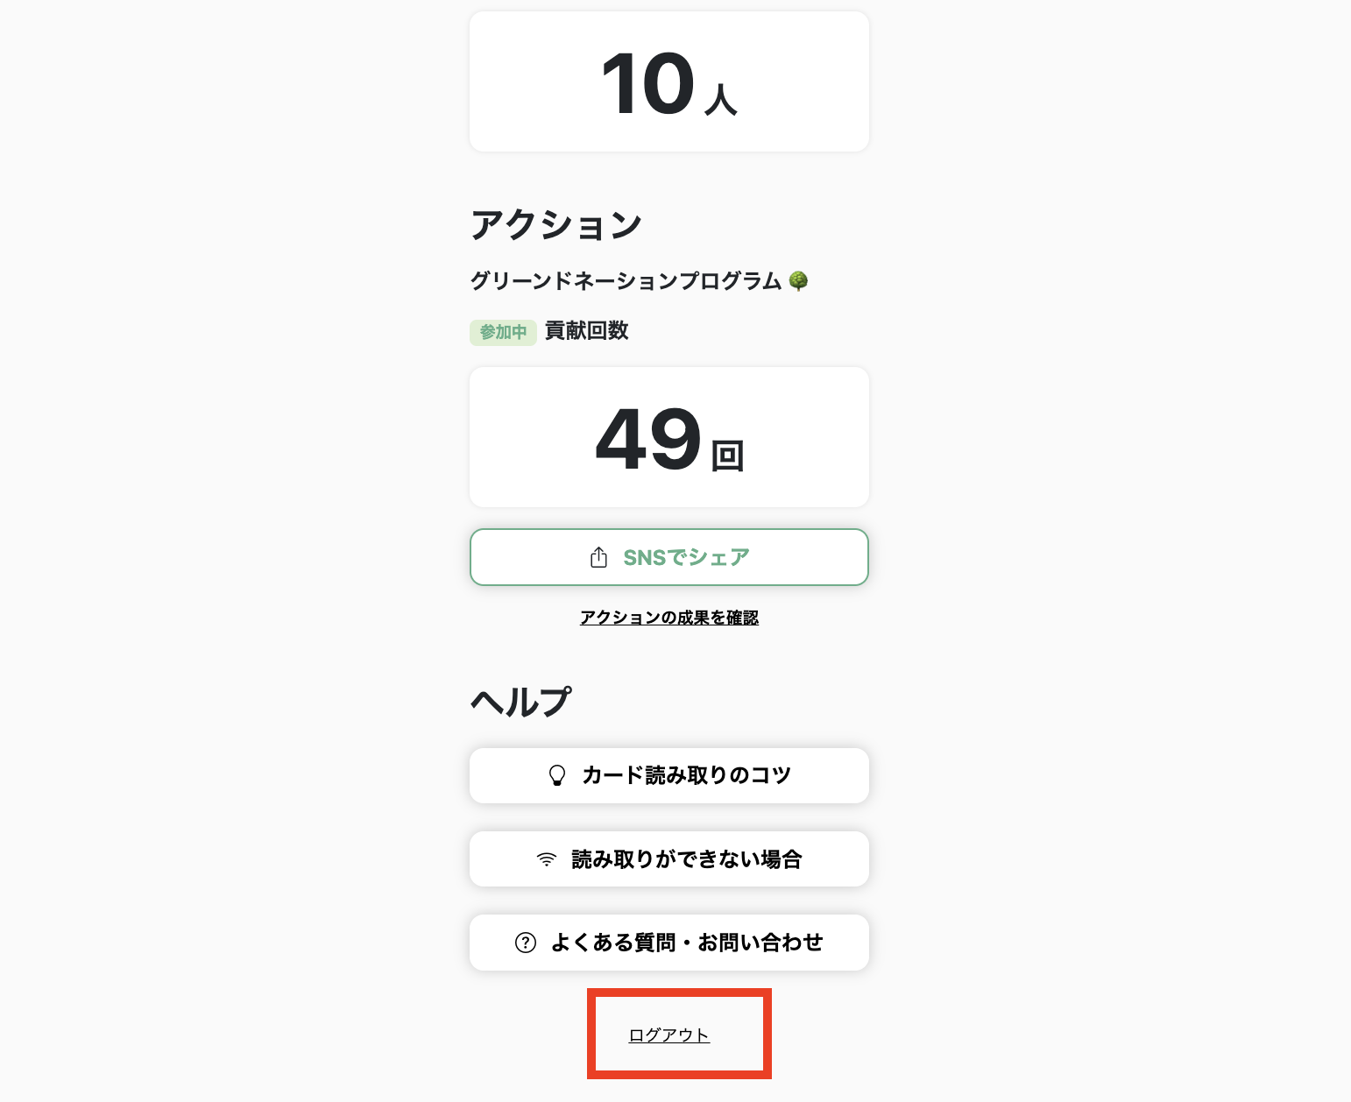The image size is (1351, 1102).
Task: Click the アクション section heading
Action: [x=556, y=225]
